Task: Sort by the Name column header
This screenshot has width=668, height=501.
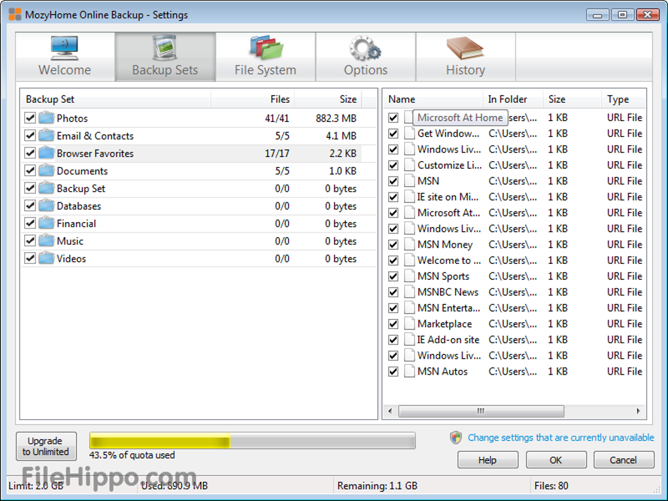Action: pyautogui.click(x=433, y=100)
